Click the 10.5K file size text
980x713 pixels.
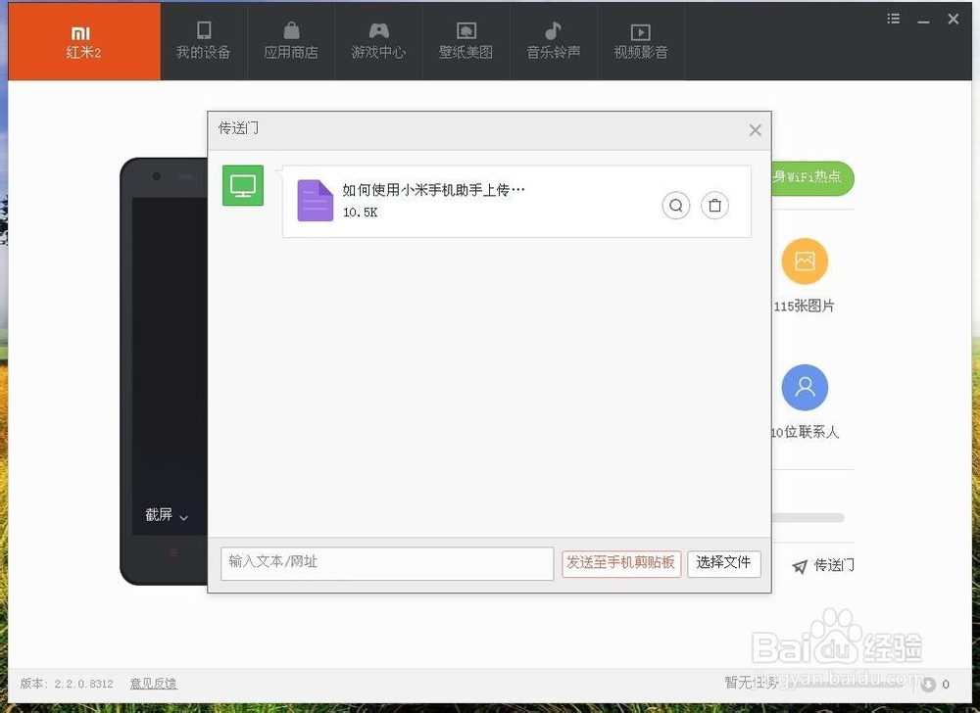click(x=360, y=213)
